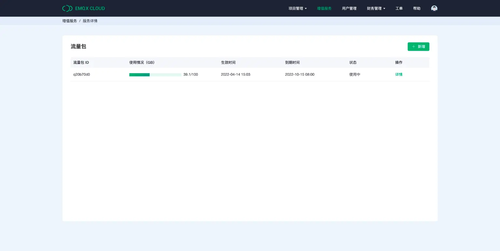Click the 到期时间 column header
The image size is (500, 251).
click(x=292, y=62)
